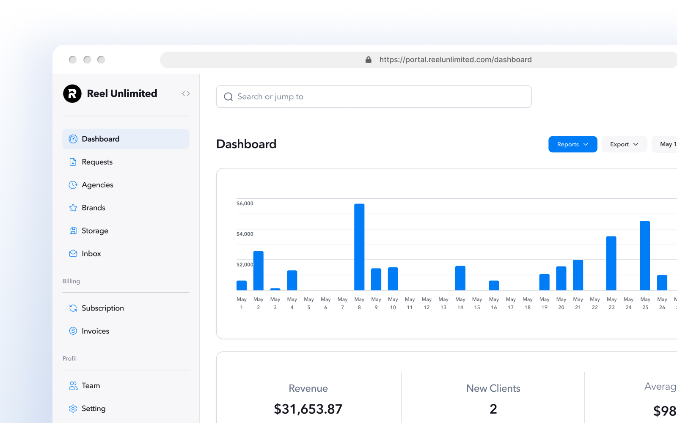Select the May 14 revenue bar
This screenshot has height=423, width=677.
[x=460, y=278]
